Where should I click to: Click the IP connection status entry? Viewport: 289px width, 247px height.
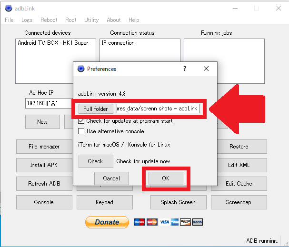(x=118, y=43)
